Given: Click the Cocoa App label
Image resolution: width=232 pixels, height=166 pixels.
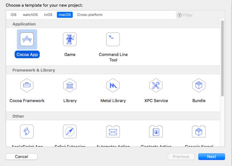Looking at the screenshot, I should (27, 55).
